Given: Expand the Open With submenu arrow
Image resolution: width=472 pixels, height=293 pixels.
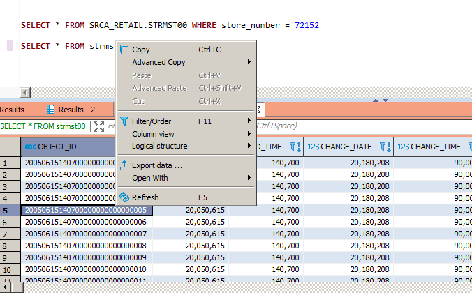Looking at the screenshot, I should 249,177.
